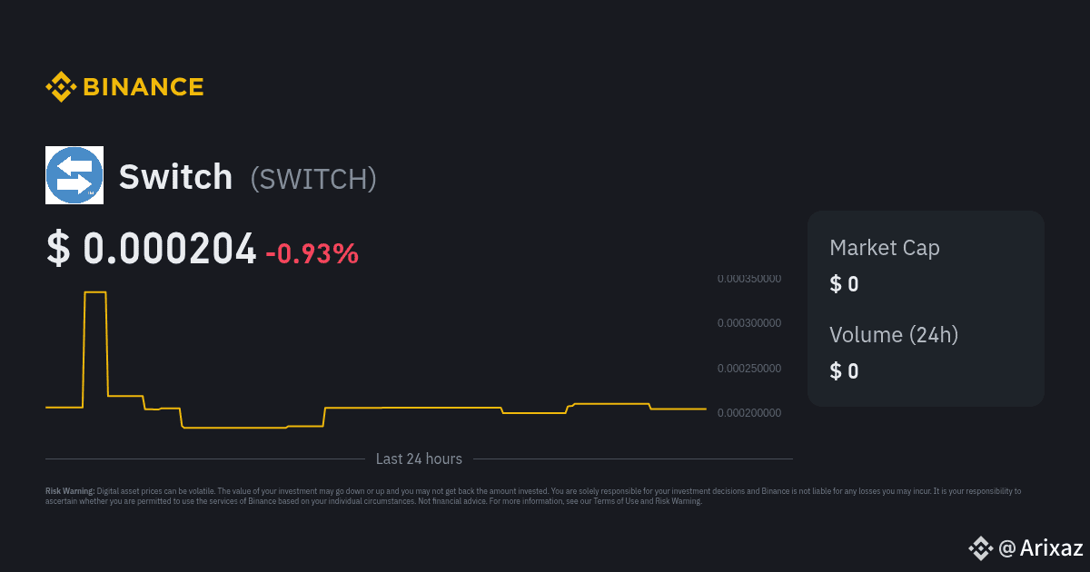Image resolution: width=1090 pixels, height=572 pixels.
Task: Click the BINANCE wordmark text
Action: 144,87
